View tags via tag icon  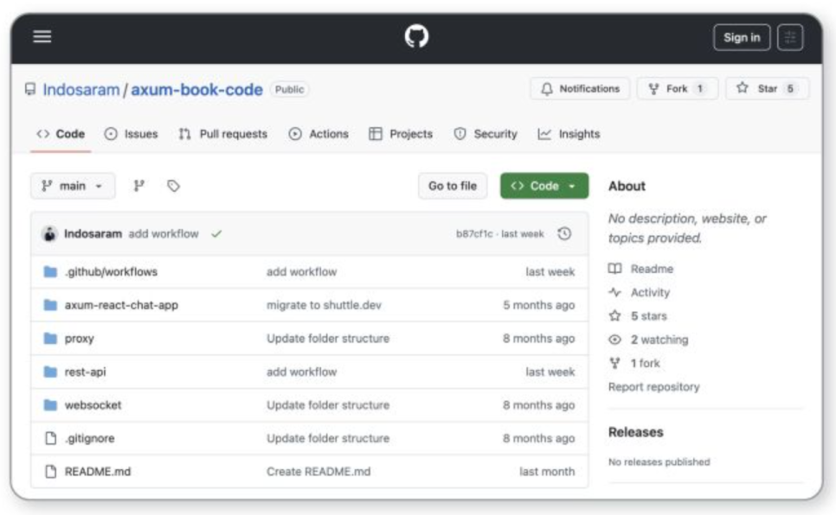coord(173,186)
